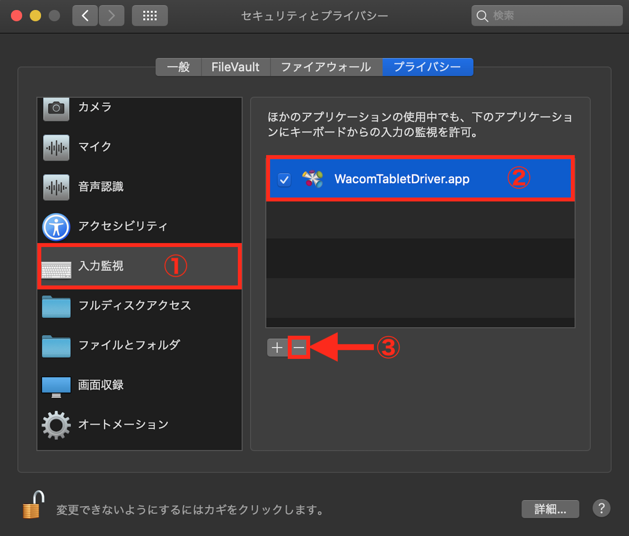Select マイク in the privacy list

[140, 147]
